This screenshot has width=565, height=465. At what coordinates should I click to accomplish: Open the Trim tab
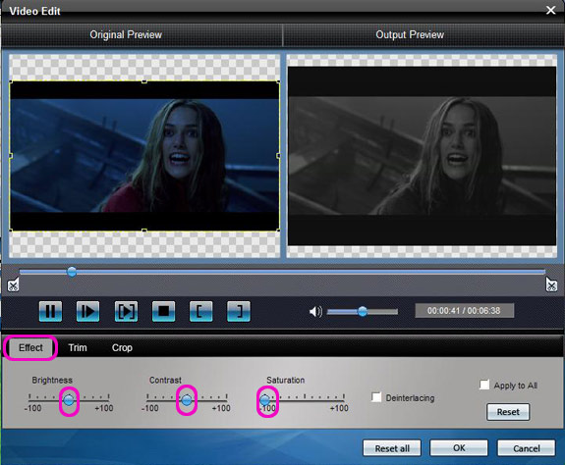click(x=78, y=347)
